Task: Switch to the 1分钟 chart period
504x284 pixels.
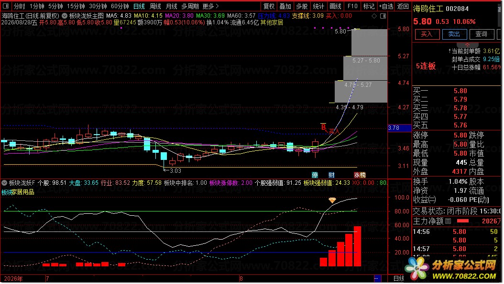Action: (x=37, y=6)
